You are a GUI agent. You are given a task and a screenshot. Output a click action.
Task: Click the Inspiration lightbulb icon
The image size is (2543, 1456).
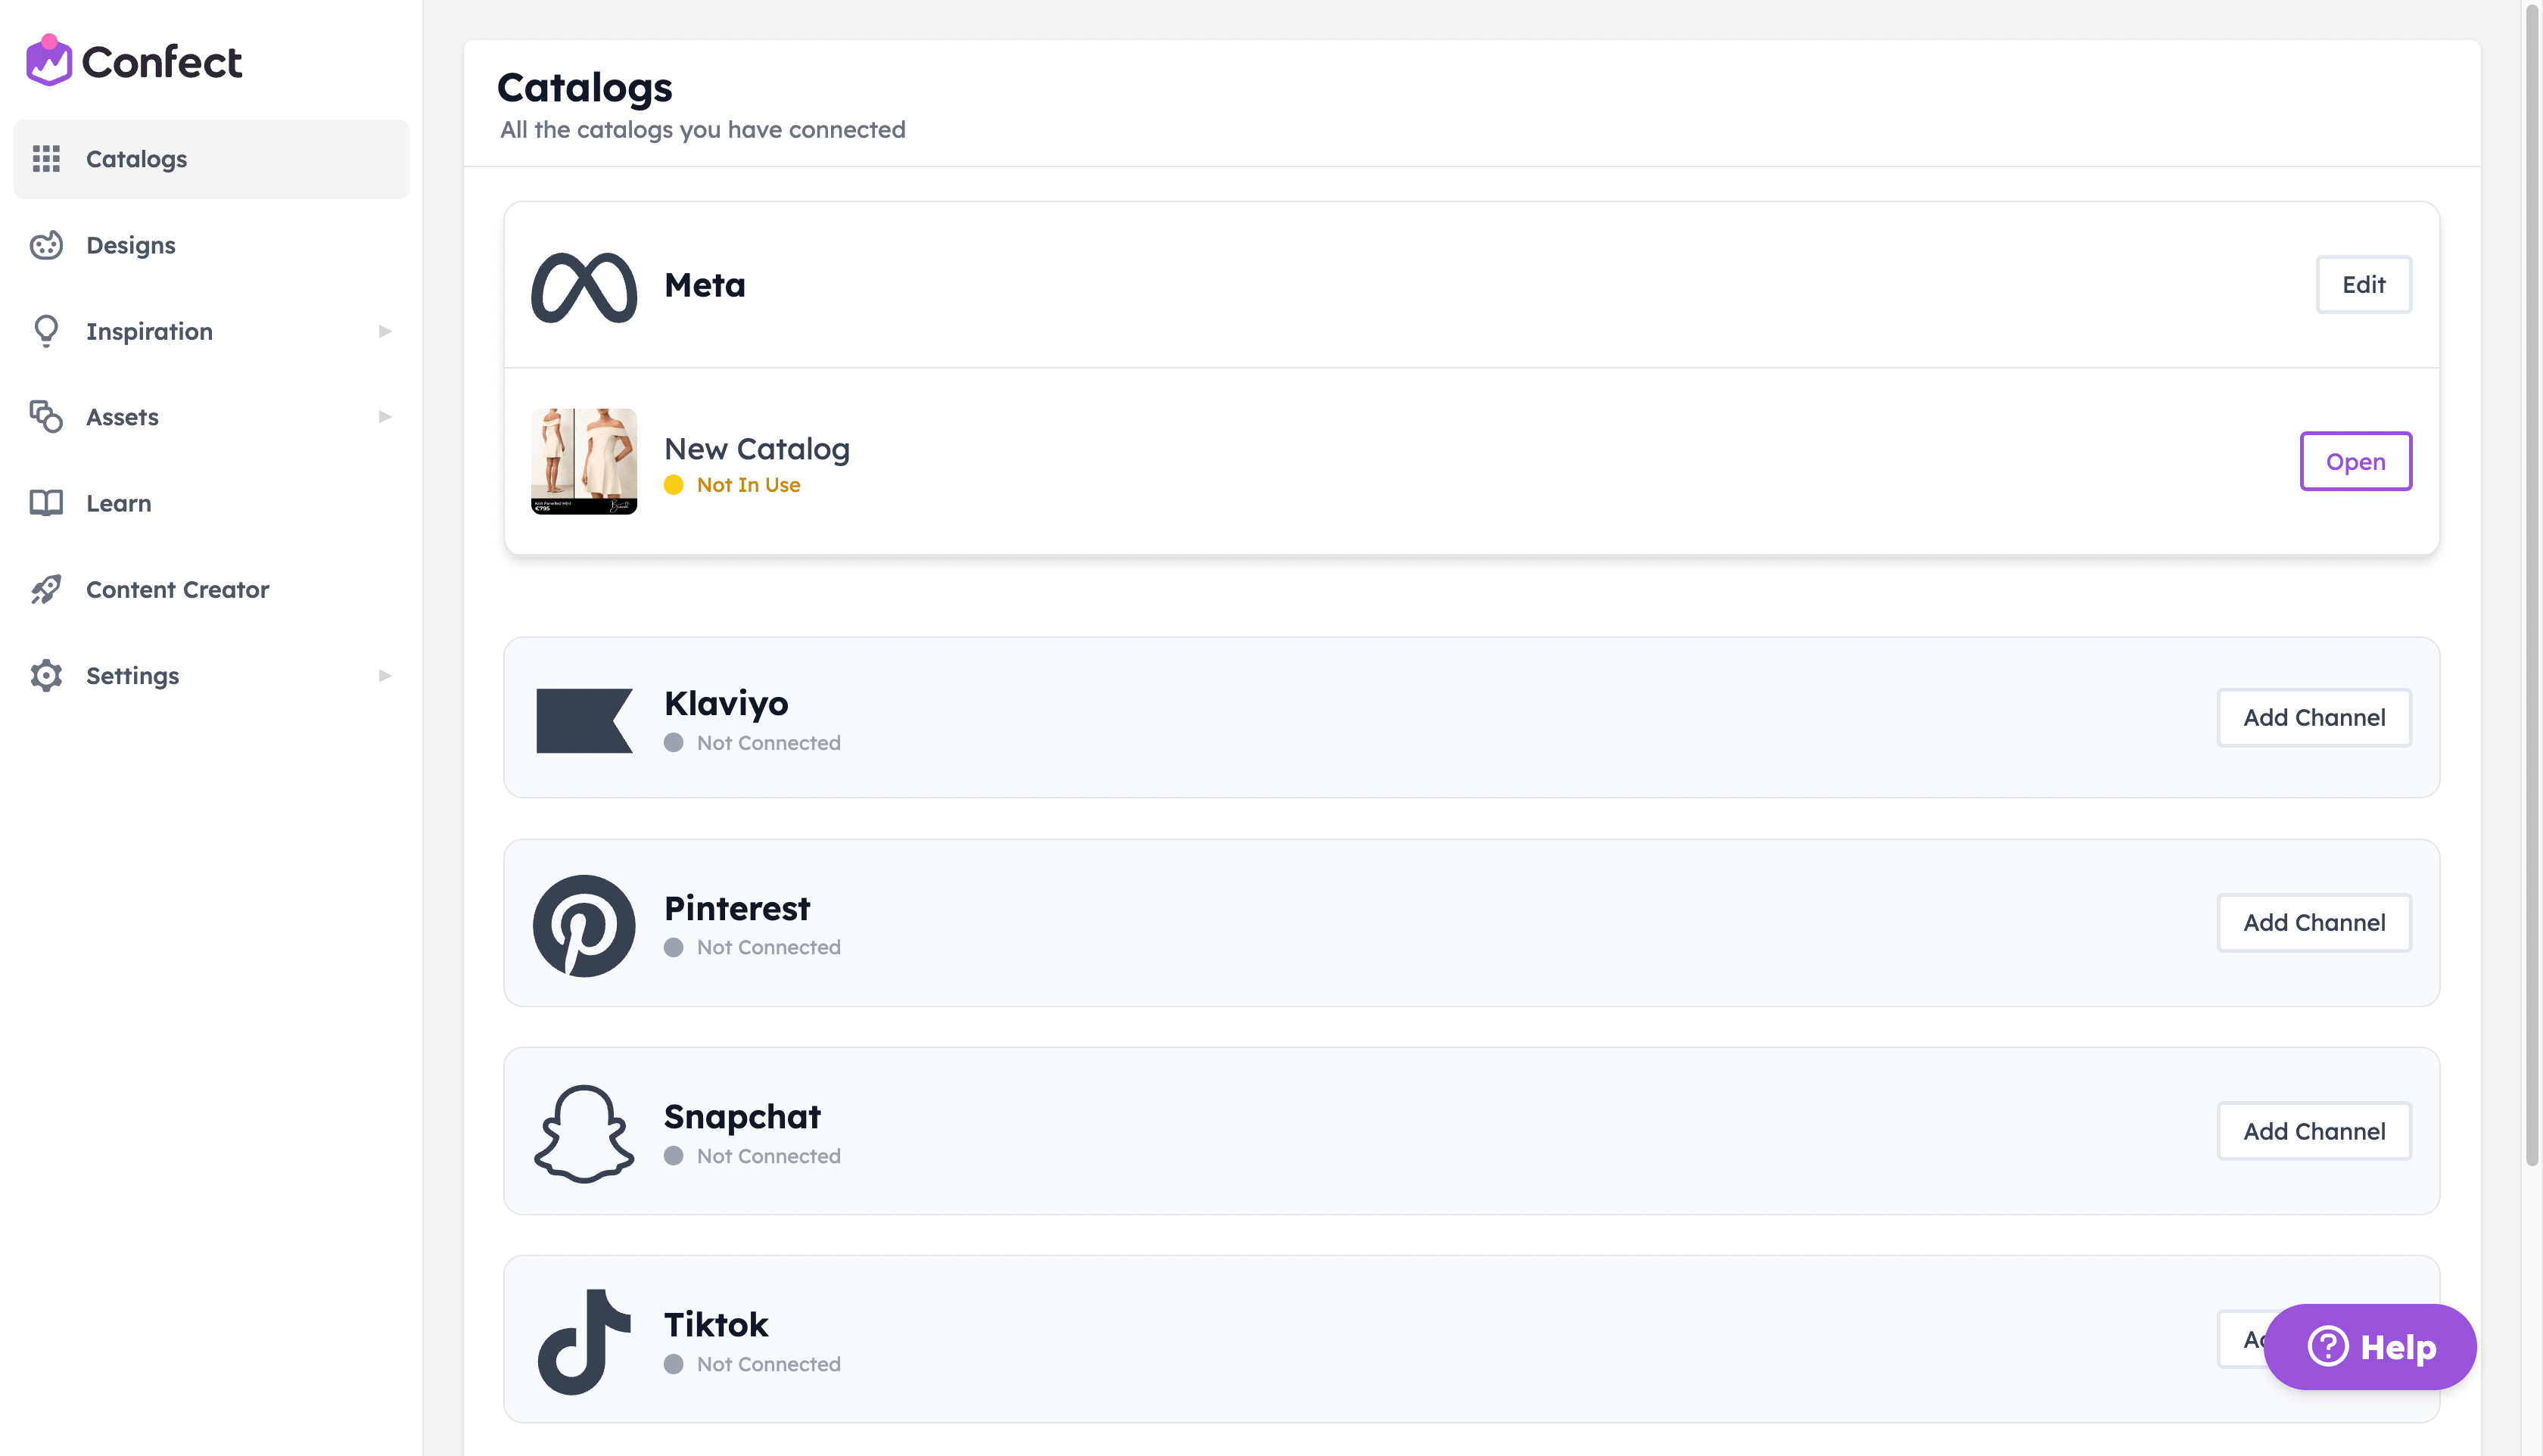tap(46, 331)
